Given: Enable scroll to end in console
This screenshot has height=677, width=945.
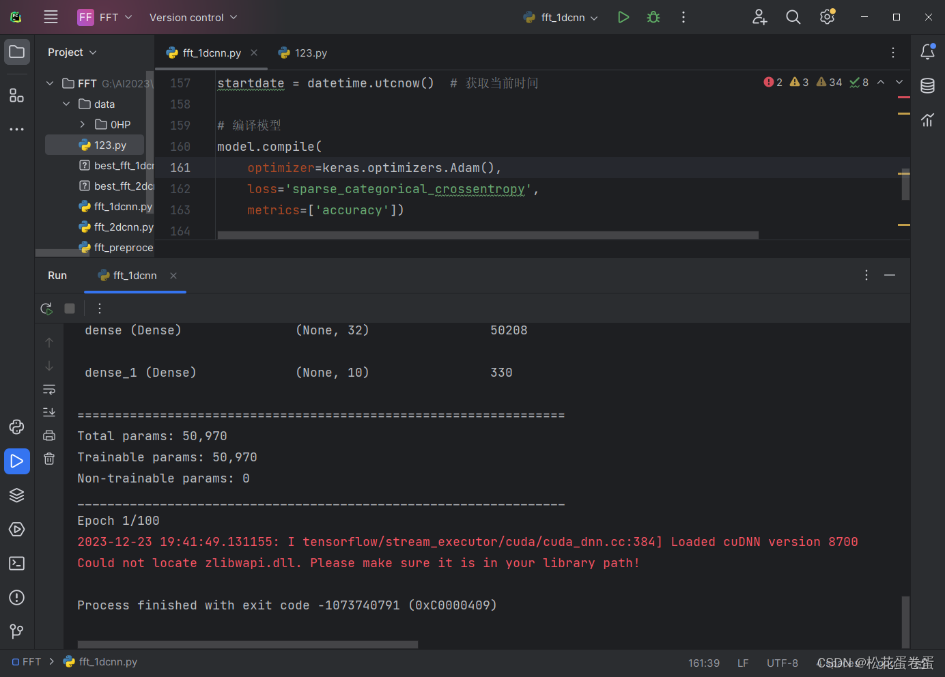Looking at the screenshot, I should tap(48, 412).
